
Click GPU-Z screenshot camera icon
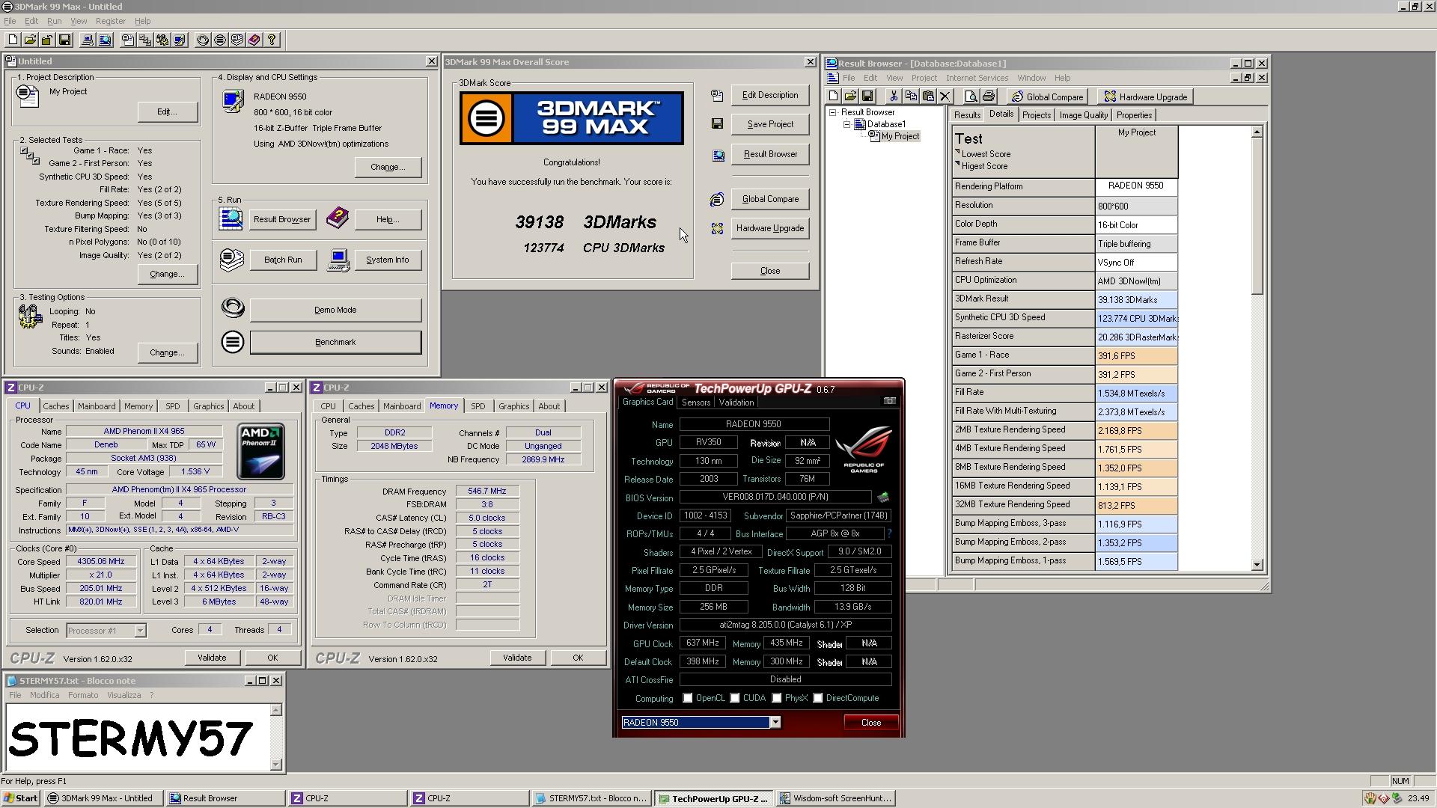point(889,402)
